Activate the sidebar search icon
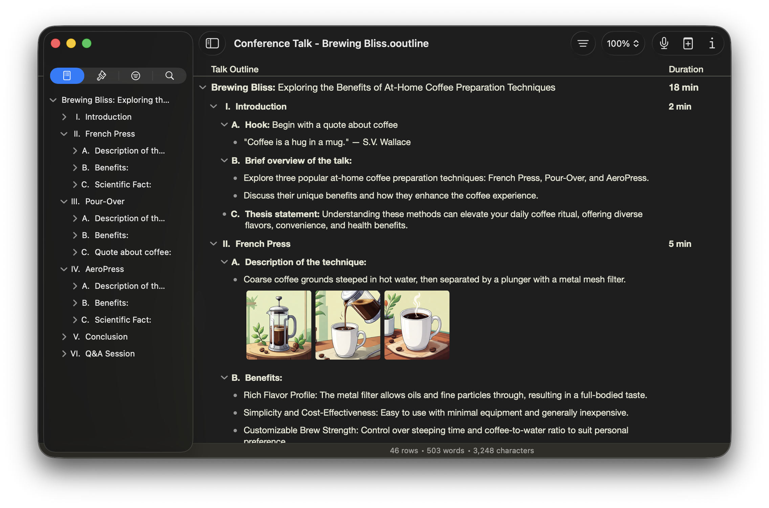 pos(170,75)
